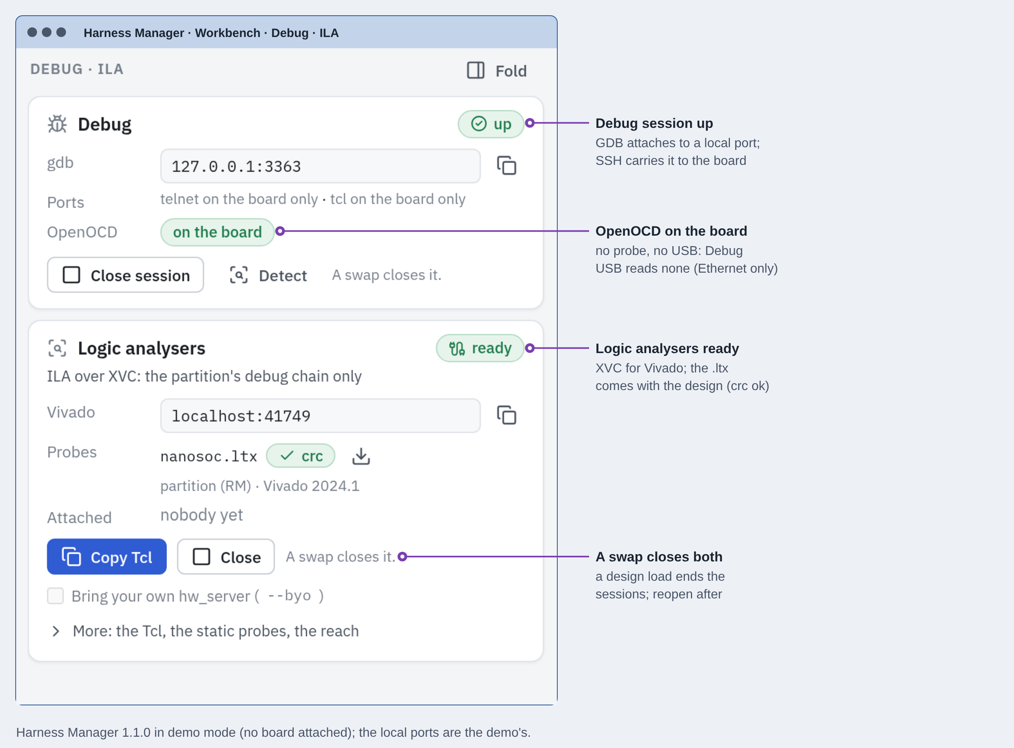Click the crc verified badge

pyautogui.click(x=301, y=456)
